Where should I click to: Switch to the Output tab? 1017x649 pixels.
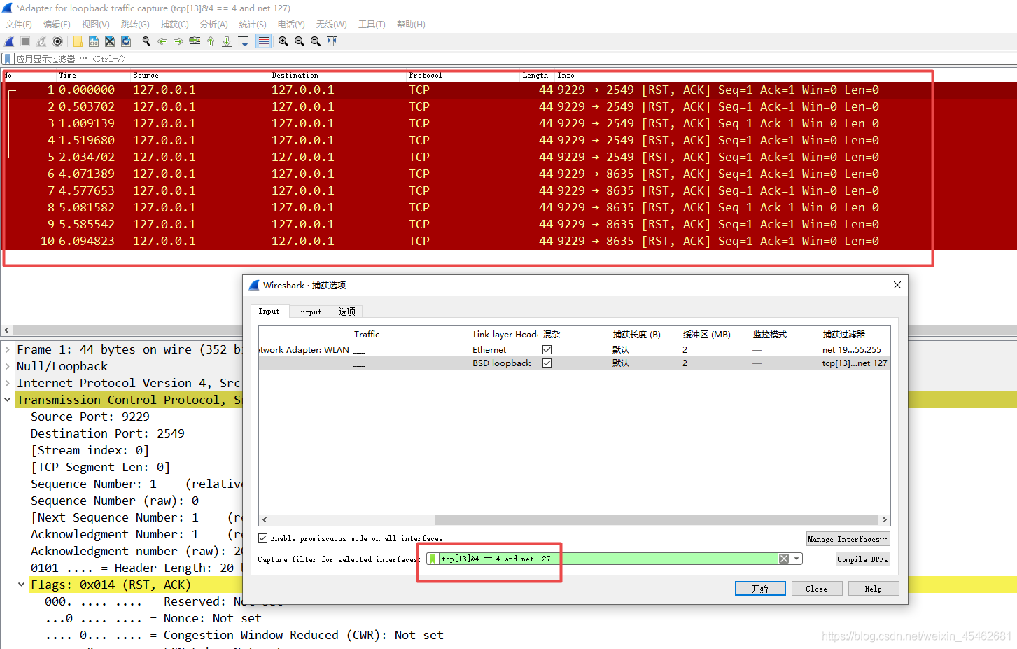pyautogui.click(x=309, y=312)
